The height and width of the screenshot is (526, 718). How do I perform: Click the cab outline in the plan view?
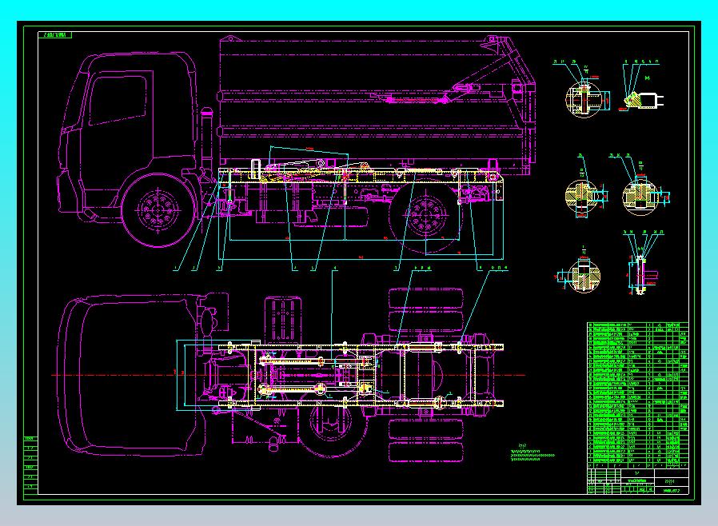tap(130, 376)
